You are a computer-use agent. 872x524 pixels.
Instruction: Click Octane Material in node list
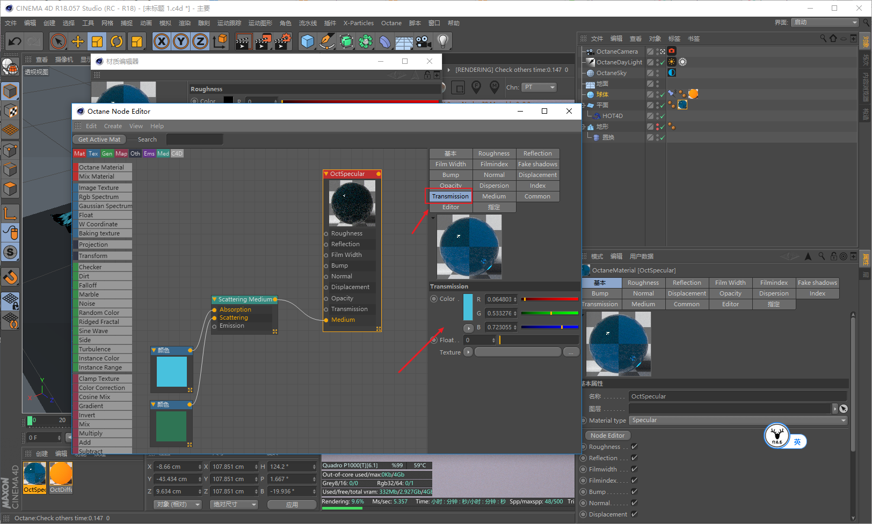coord(102,167)
